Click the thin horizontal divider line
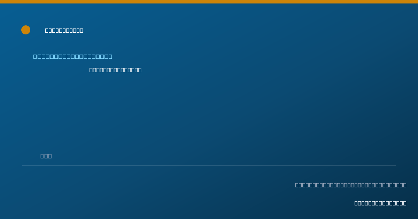418x219 pixels. pos(209,165)
